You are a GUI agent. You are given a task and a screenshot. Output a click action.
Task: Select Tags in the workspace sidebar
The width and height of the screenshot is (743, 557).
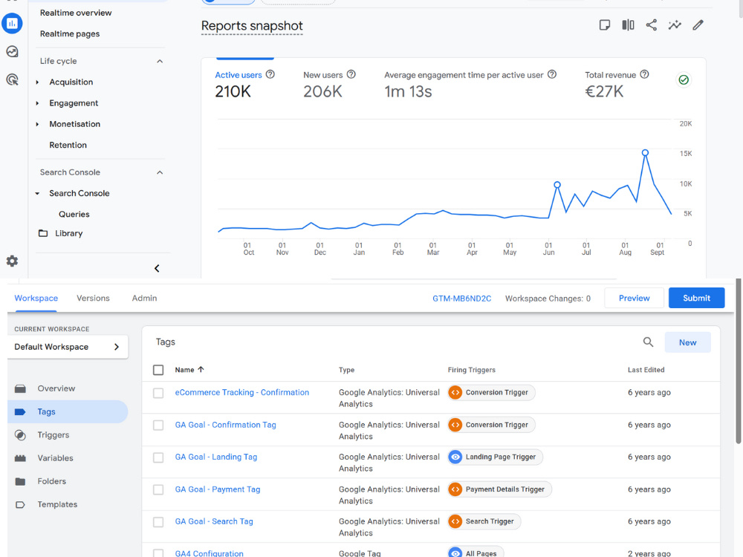click(68, 411)
